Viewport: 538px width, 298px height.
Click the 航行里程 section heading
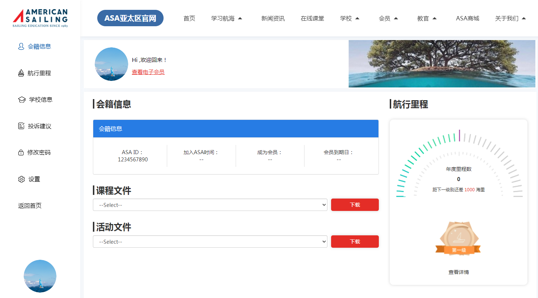[x=410, y=104]
